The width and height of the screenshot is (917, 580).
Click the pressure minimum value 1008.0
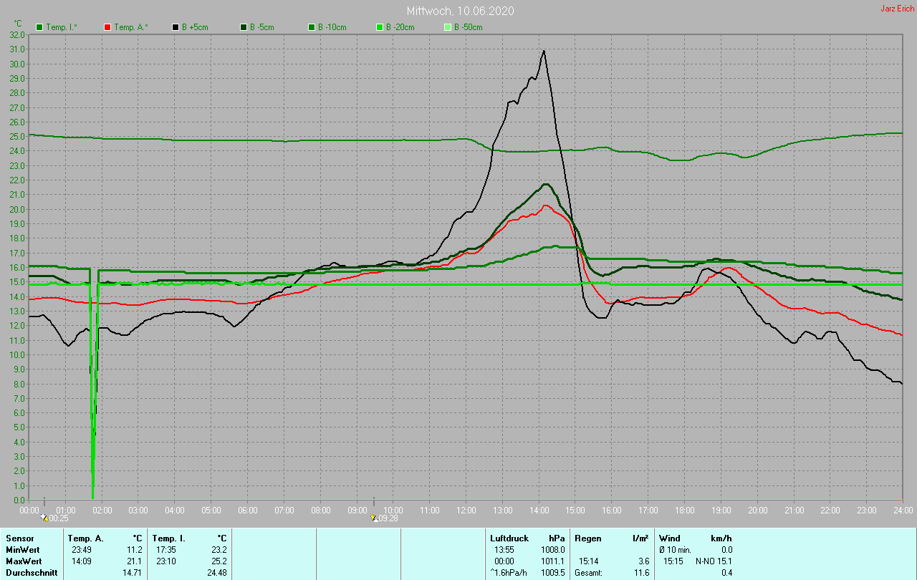(552, 549)
